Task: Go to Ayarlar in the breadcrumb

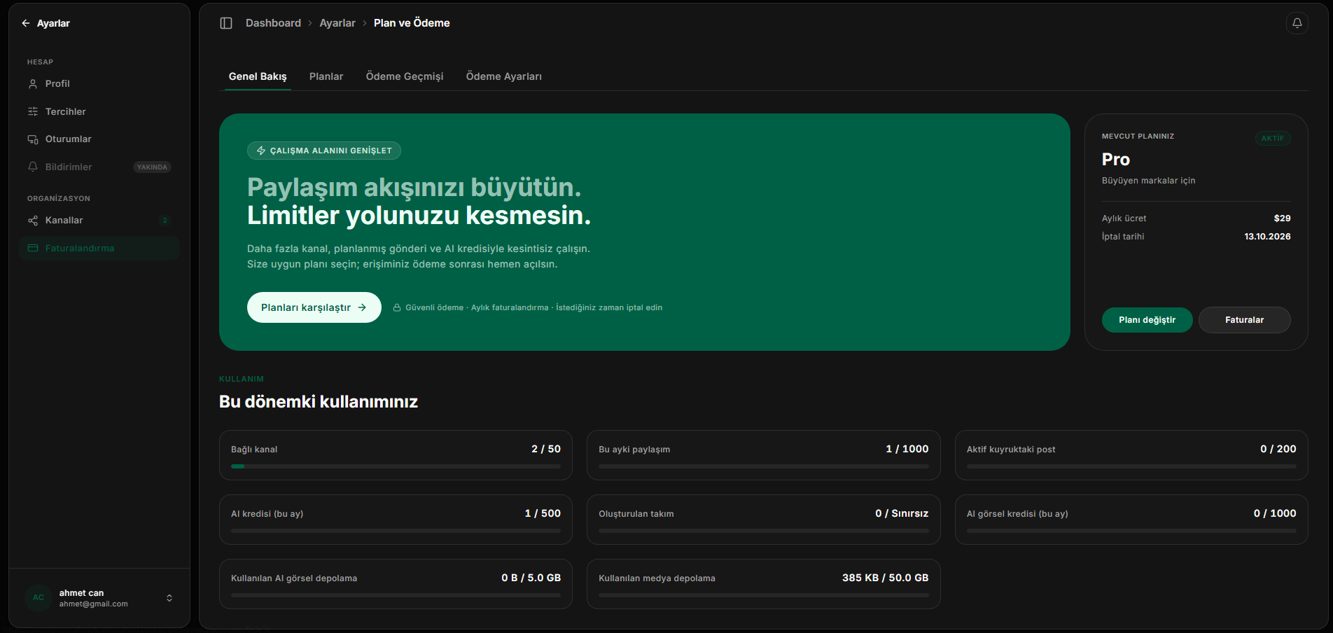Action: click(337, 23)
